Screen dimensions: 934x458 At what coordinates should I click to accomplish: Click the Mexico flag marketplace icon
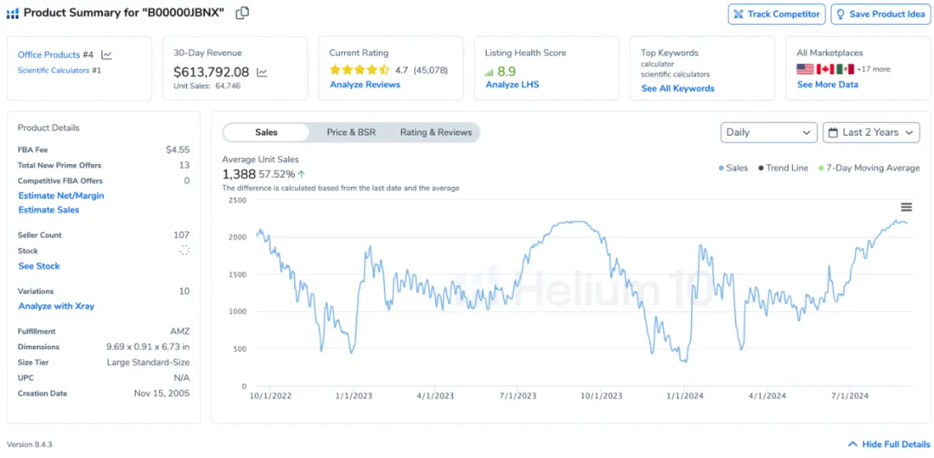[x=845, y=69]
